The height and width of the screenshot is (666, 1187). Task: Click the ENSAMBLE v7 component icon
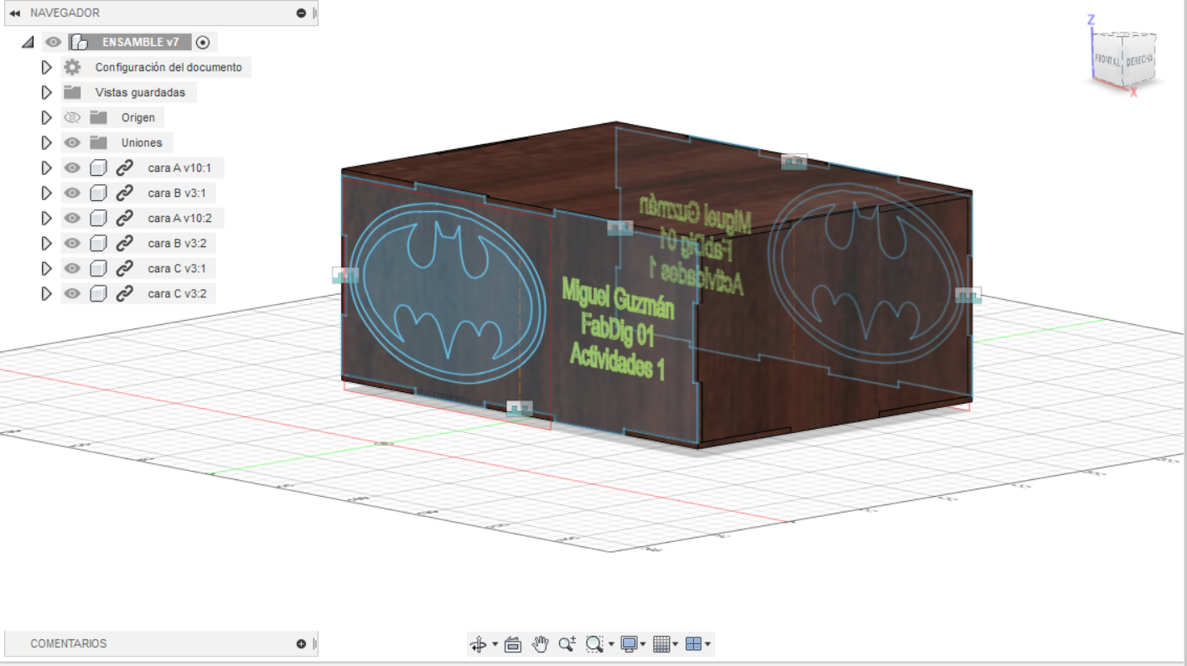click(x=80, y=42)
